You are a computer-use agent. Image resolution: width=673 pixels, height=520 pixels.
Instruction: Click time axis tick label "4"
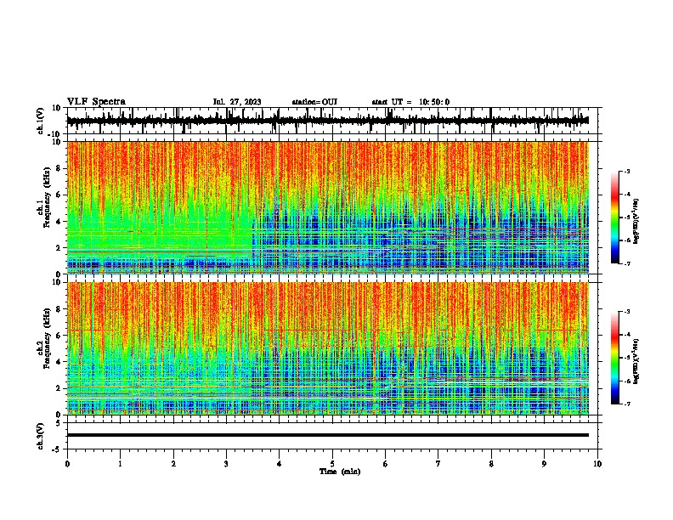(280, 464)
